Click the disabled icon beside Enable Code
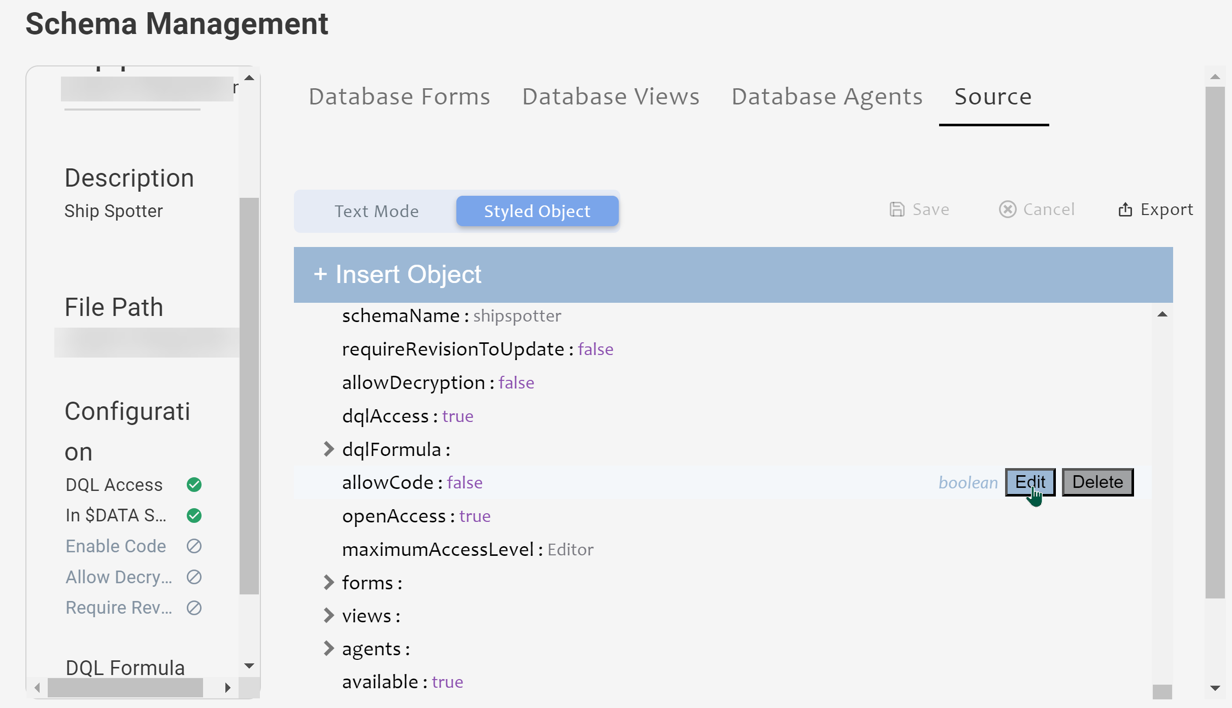The height and width of the screenshot is (708, 1232). point(194,546)
